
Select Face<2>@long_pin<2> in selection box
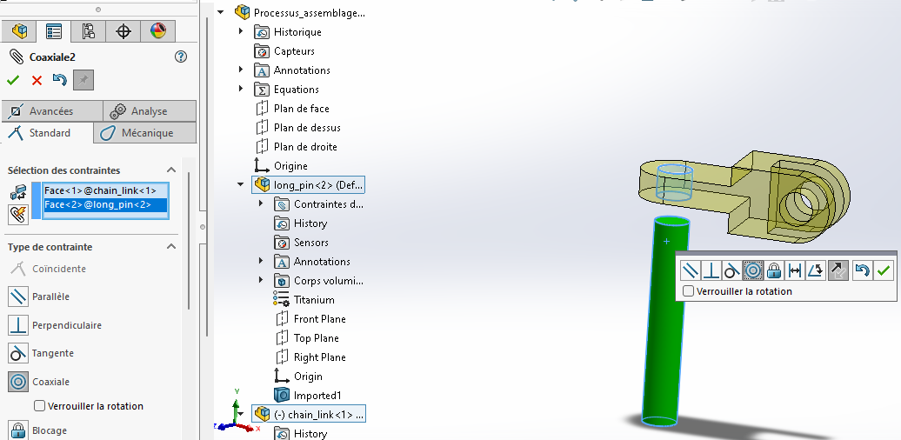point(105,204)
